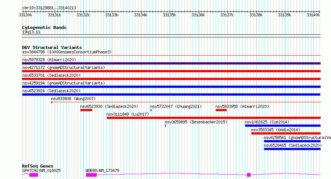Click the nsv3111849 (Lu2017) label
This screenshot has width=331, height=179.
(x=128, y=114)
